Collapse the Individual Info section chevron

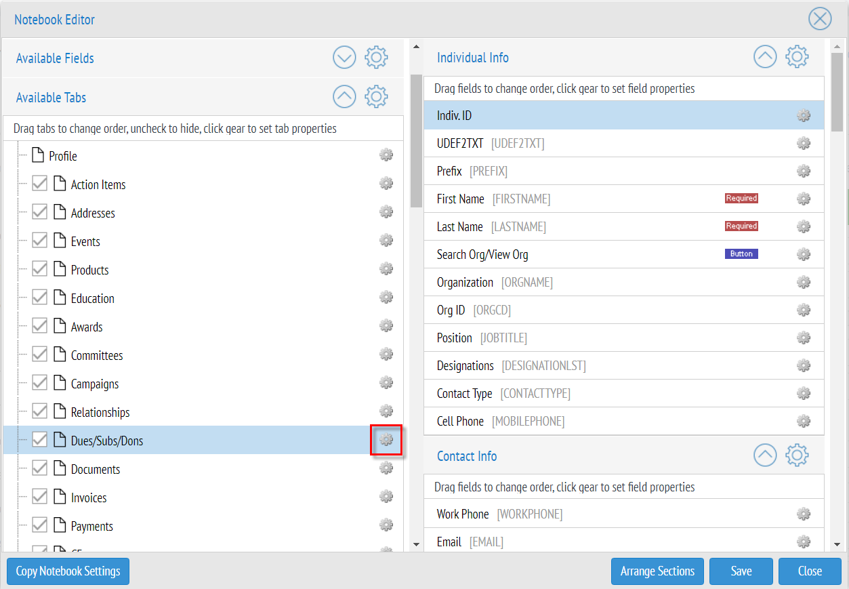point(765,57)
